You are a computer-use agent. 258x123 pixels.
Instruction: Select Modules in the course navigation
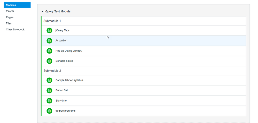pos(17,5)
